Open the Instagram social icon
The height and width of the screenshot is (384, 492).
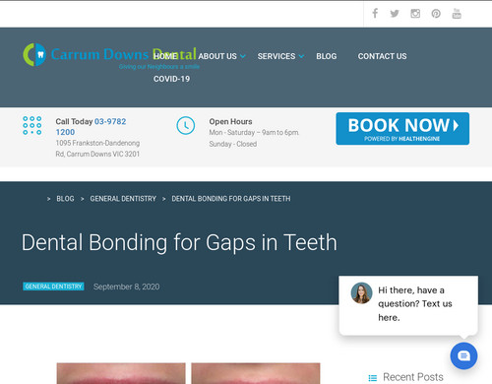[x=415, y=14]
